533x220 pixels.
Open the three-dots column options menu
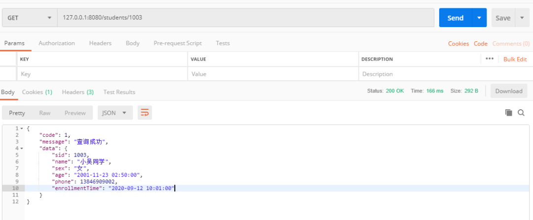[490, 59]
